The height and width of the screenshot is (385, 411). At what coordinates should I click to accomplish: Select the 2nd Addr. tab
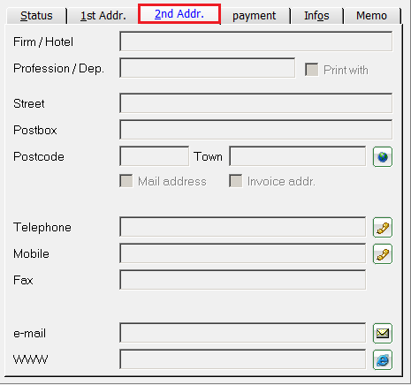179,13
